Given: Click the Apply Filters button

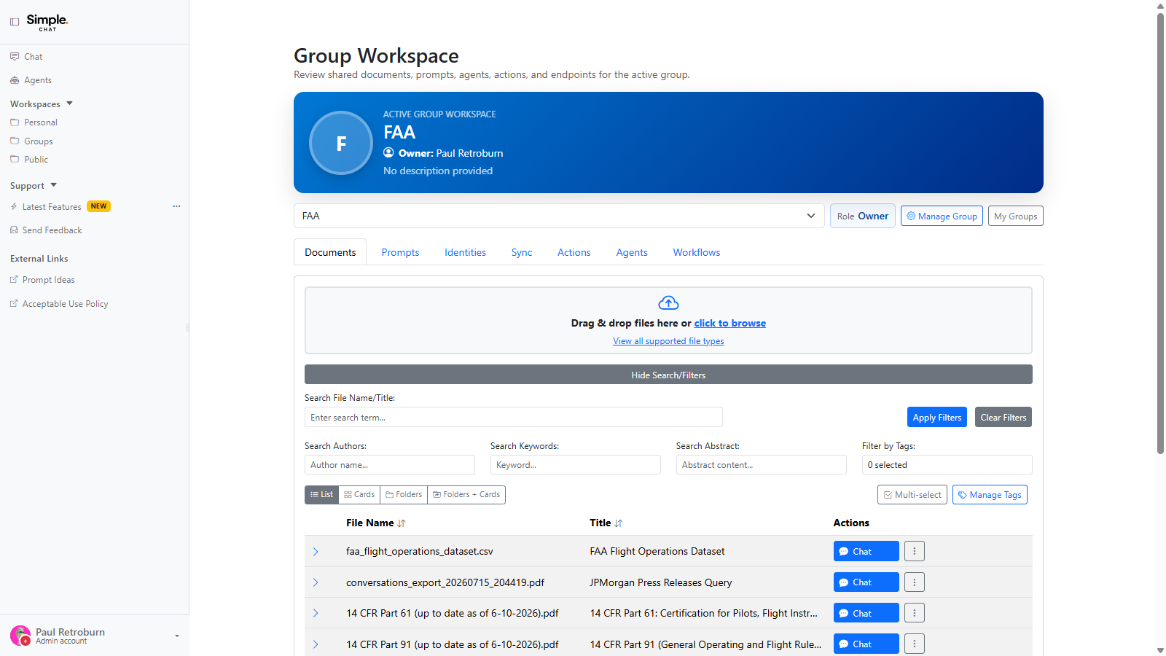Looking at the screenshot, I should point(936,417).
